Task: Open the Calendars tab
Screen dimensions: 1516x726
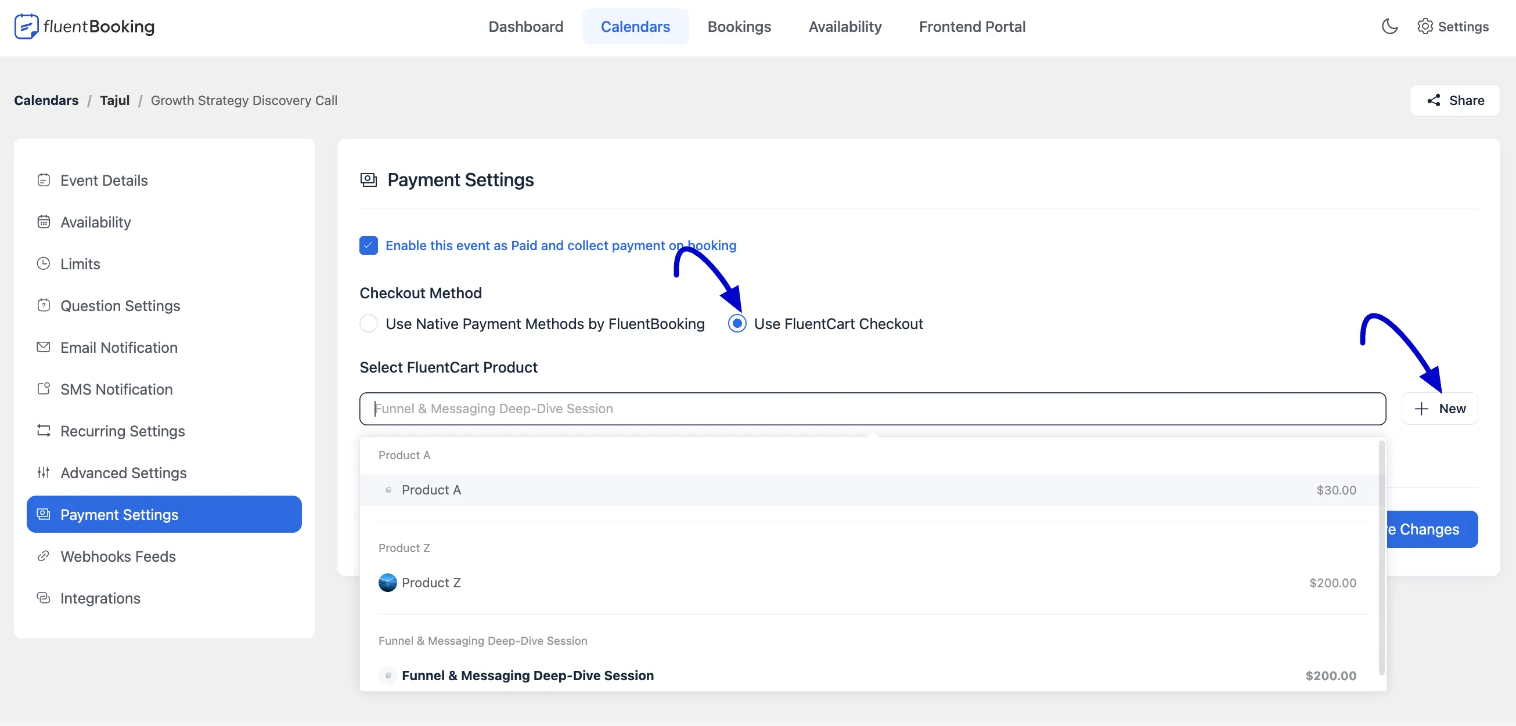Action: tap(636, 27)
